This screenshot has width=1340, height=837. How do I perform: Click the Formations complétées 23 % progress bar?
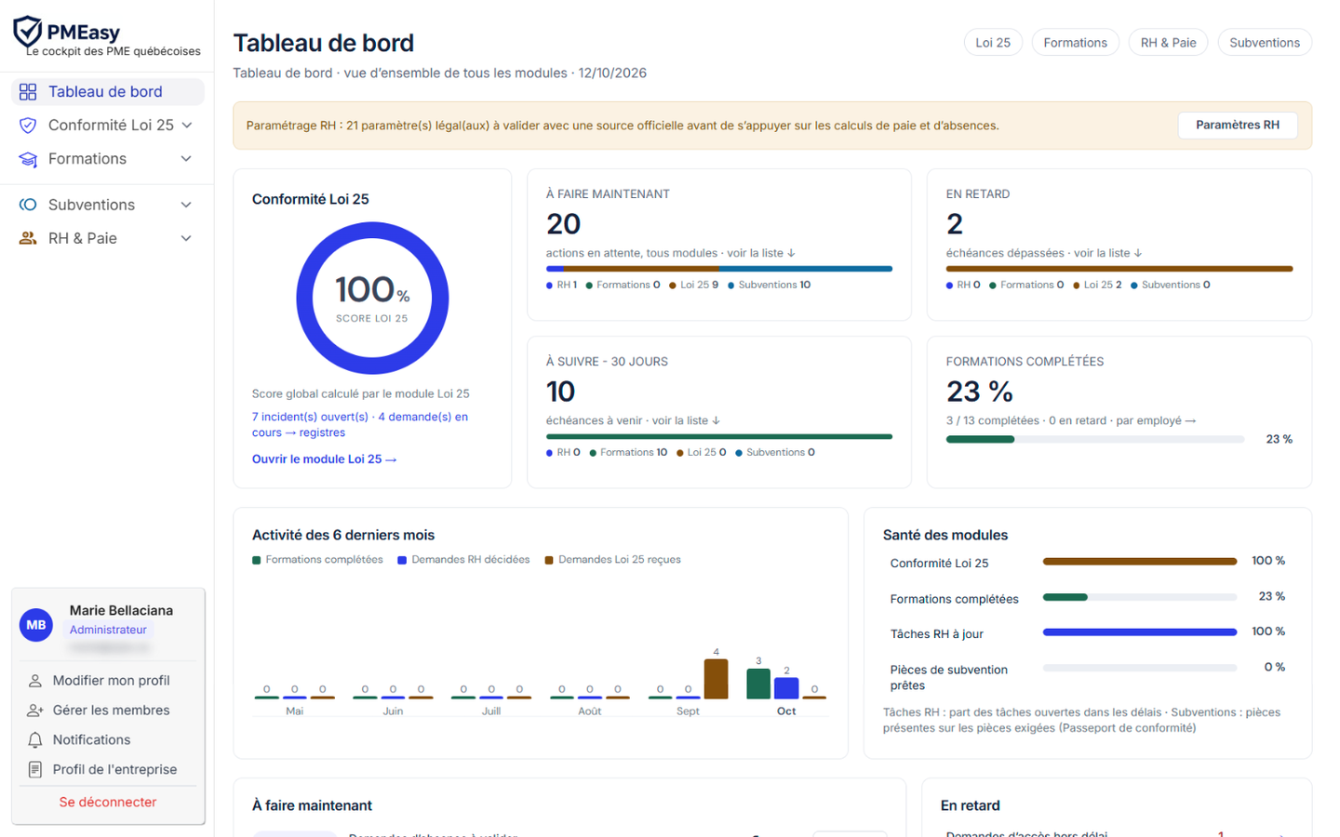tap(1095, 439)
